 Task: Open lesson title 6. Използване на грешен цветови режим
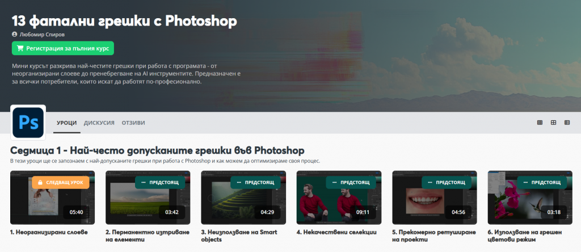coord(525,236)
